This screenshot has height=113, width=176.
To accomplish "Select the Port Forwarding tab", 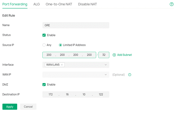I will (15, 4).
